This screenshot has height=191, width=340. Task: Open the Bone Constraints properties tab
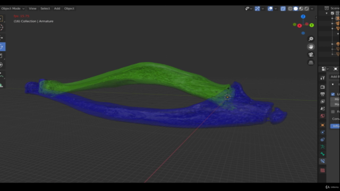(x=322, y=161)
